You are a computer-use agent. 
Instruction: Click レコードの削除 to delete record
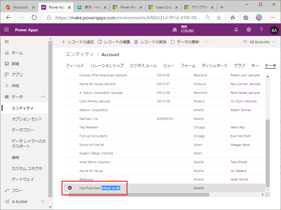pyautogui.click(x=150, y=42)
